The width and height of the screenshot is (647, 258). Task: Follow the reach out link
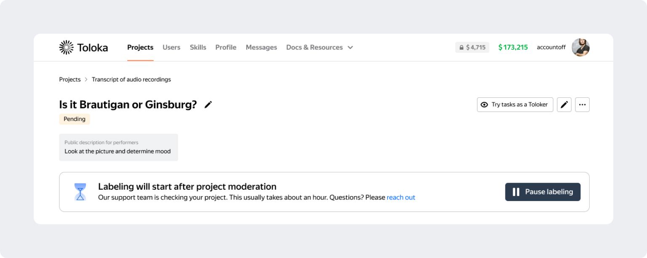tap(401, 197)
